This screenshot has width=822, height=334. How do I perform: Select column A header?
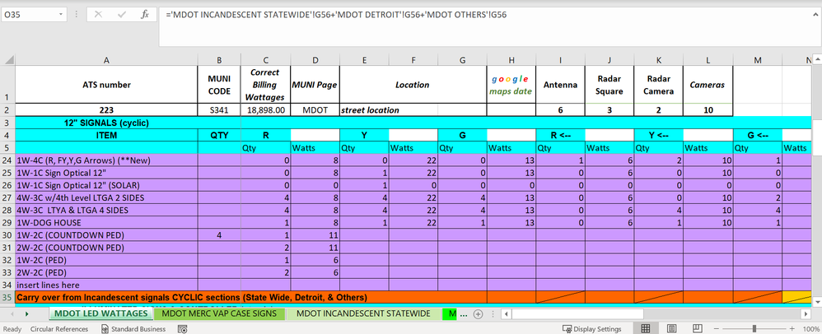click(106, 60)
